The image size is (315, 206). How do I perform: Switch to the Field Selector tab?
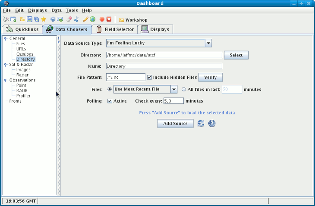click(114, 29)
